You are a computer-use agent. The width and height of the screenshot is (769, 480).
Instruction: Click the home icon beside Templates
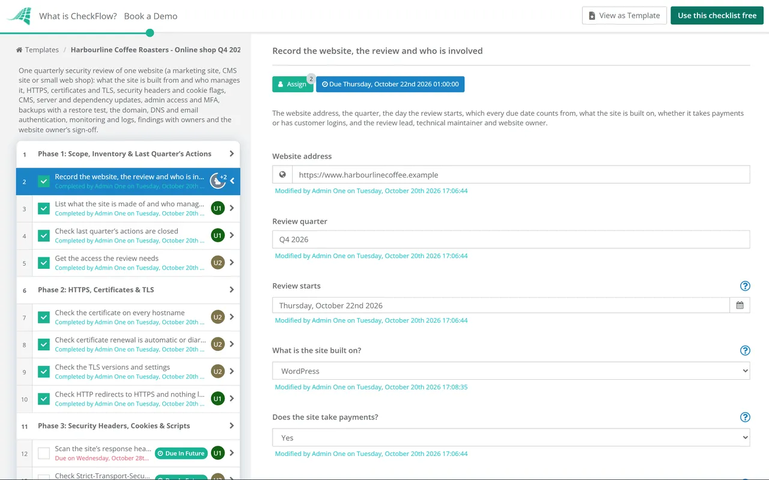coord(19,50)
